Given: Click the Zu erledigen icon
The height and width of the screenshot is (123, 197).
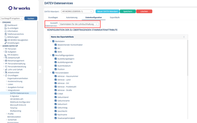Looking at the screenshot, I should (x=6, y=28).
